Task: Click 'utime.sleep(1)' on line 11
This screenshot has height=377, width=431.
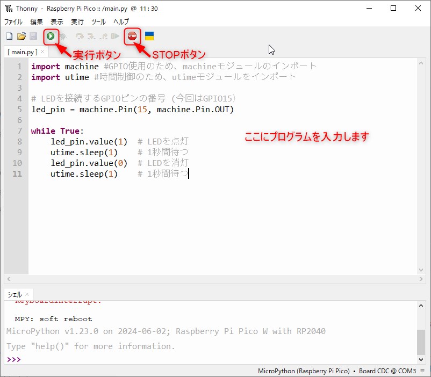Action: (84, 173)
